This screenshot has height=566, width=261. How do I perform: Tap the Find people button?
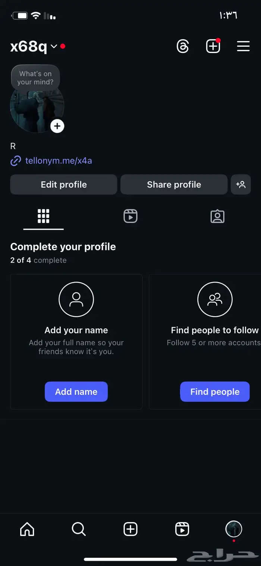pyautogui.click(x=215, y=392)
